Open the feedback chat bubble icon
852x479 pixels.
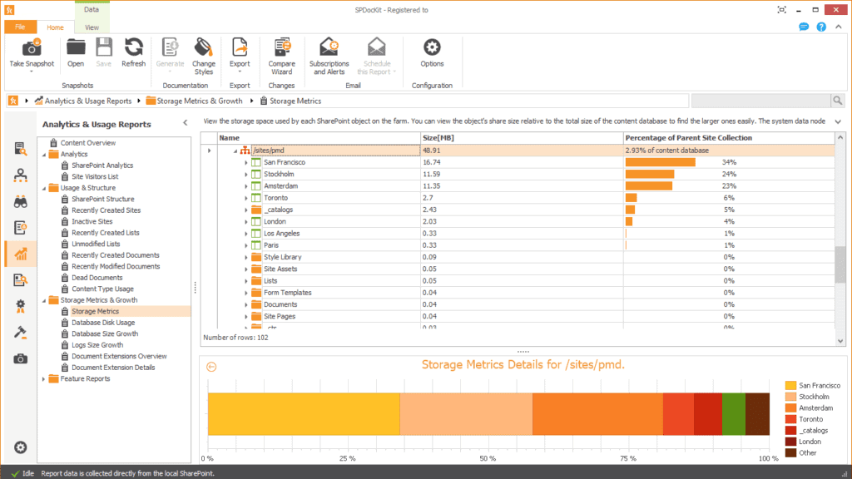click(804, 27)
